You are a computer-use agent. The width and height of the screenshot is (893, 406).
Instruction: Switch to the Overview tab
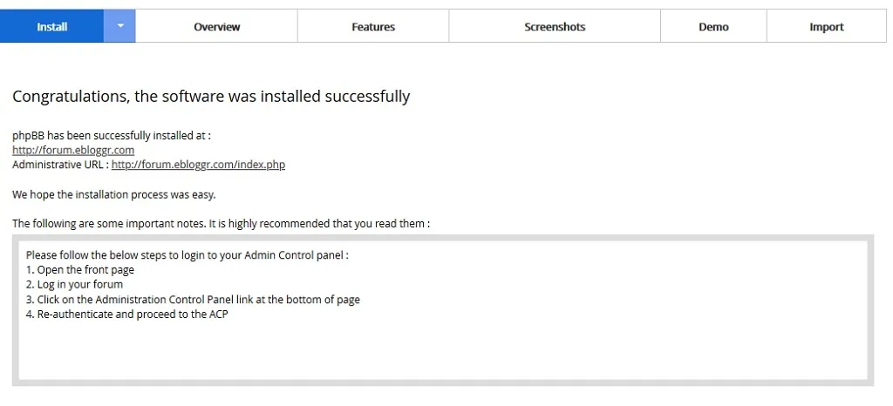(216, 26)
